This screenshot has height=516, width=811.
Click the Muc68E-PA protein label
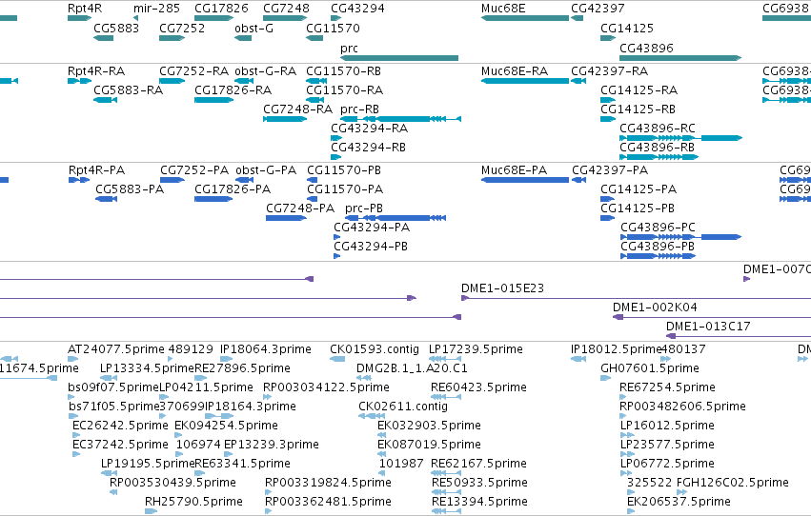click(514, 170)
